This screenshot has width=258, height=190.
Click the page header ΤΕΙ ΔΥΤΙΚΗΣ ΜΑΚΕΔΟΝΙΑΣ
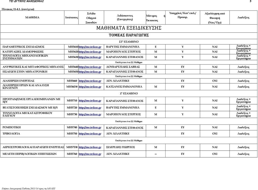click(26, 1)
